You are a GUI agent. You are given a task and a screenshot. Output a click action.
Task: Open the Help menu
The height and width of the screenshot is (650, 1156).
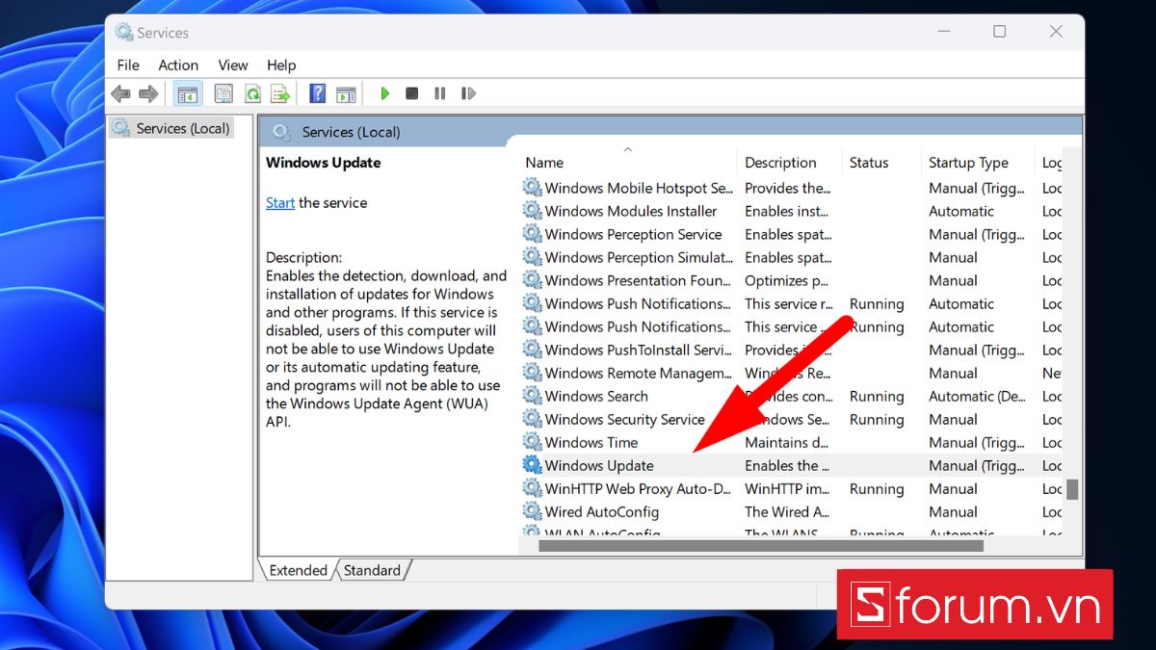tap(281, 65)
